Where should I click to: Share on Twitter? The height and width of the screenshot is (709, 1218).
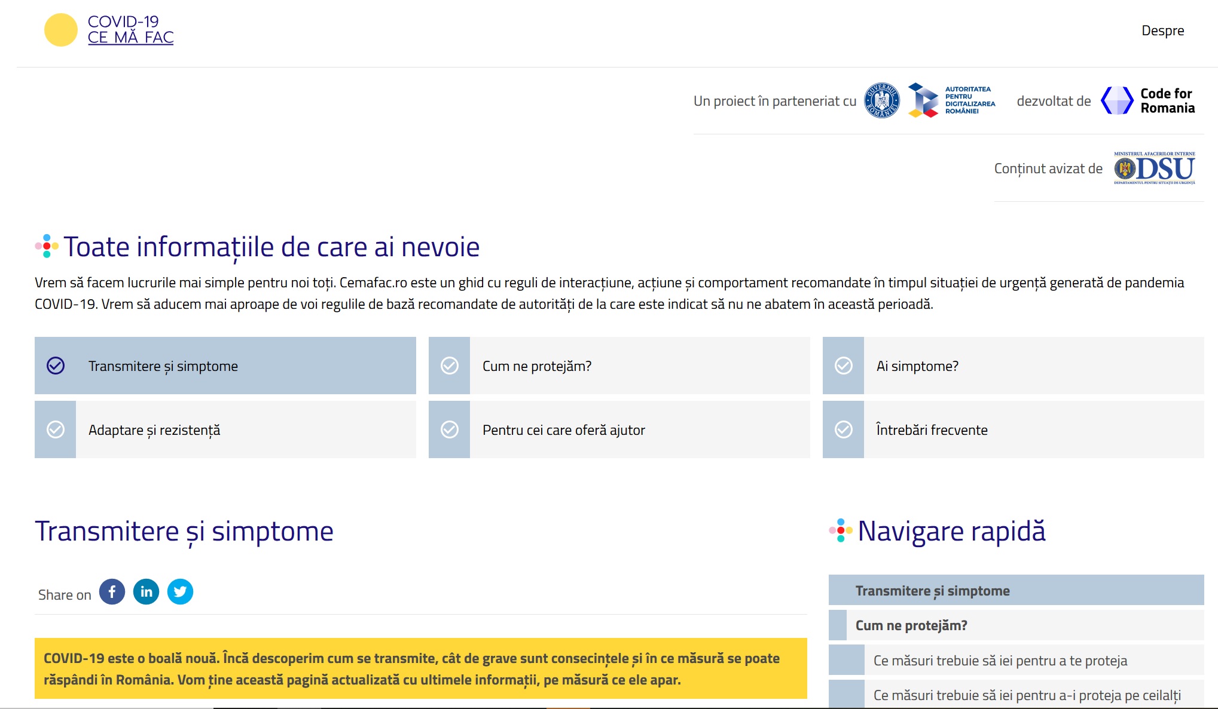(180, 592)
